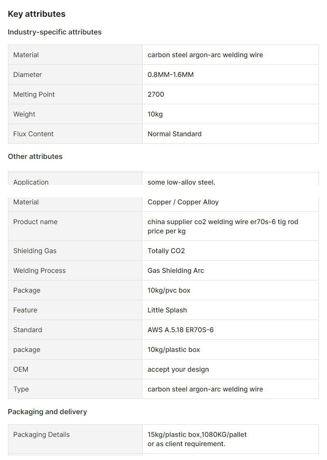Image resolution: width=327 pixels, height=460 pixels.
Task: Click the "Product name" row label
Action: (35, 222)
